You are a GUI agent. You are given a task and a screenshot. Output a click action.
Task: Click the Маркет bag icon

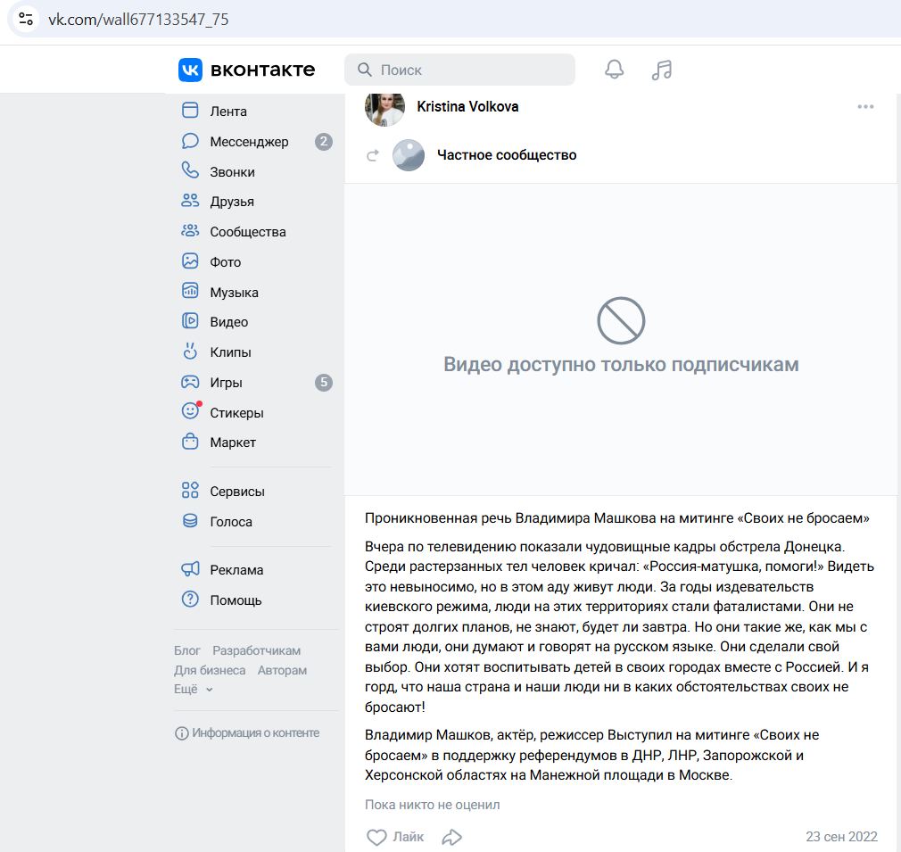190,442
